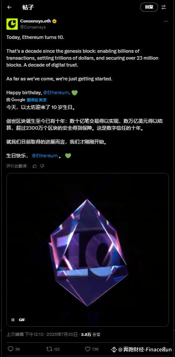This screenshot has width=175, height=357.
Task: Open the display adjustment sliders icon
Action: coord(164,7)
